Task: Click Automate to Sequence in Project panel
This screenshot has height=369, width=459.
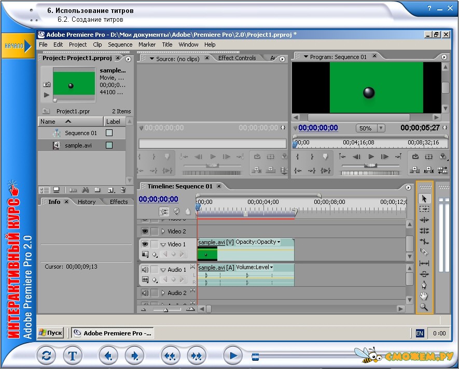Action: pos(73,190)
